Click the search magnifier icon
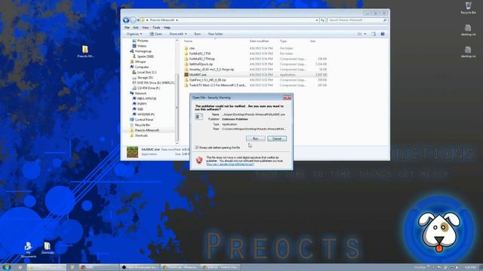483x271 pixels. [x=385, y=20]
